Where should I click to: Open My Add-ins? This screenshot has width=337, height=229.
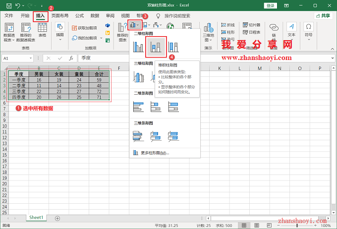point(84,38)
